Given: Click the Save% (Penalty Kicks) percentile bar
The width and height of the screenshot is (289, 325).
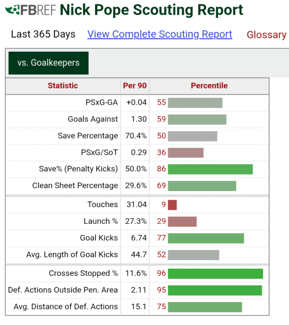Looking at the screenshot, I should click(x=210, y=169).
